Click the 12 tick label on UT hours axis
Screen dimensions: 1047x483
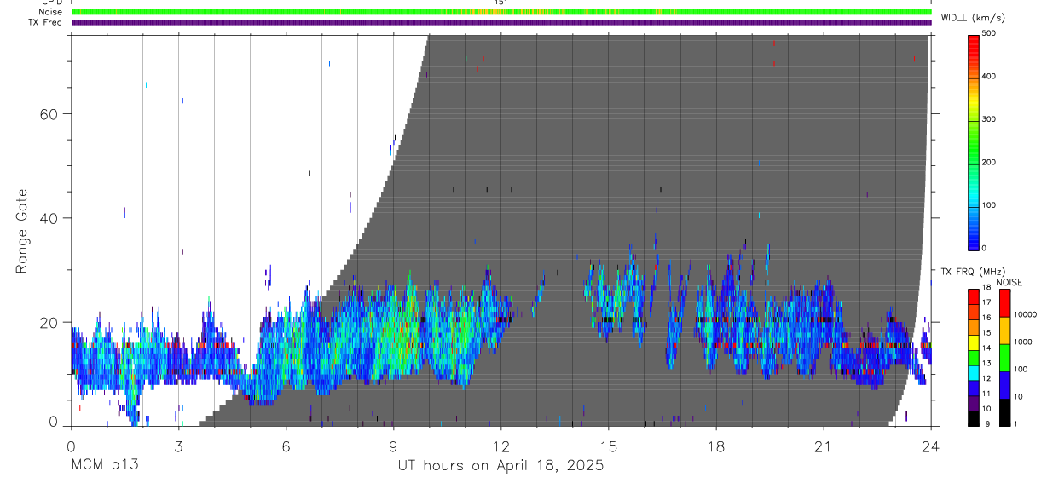[500, 447]
